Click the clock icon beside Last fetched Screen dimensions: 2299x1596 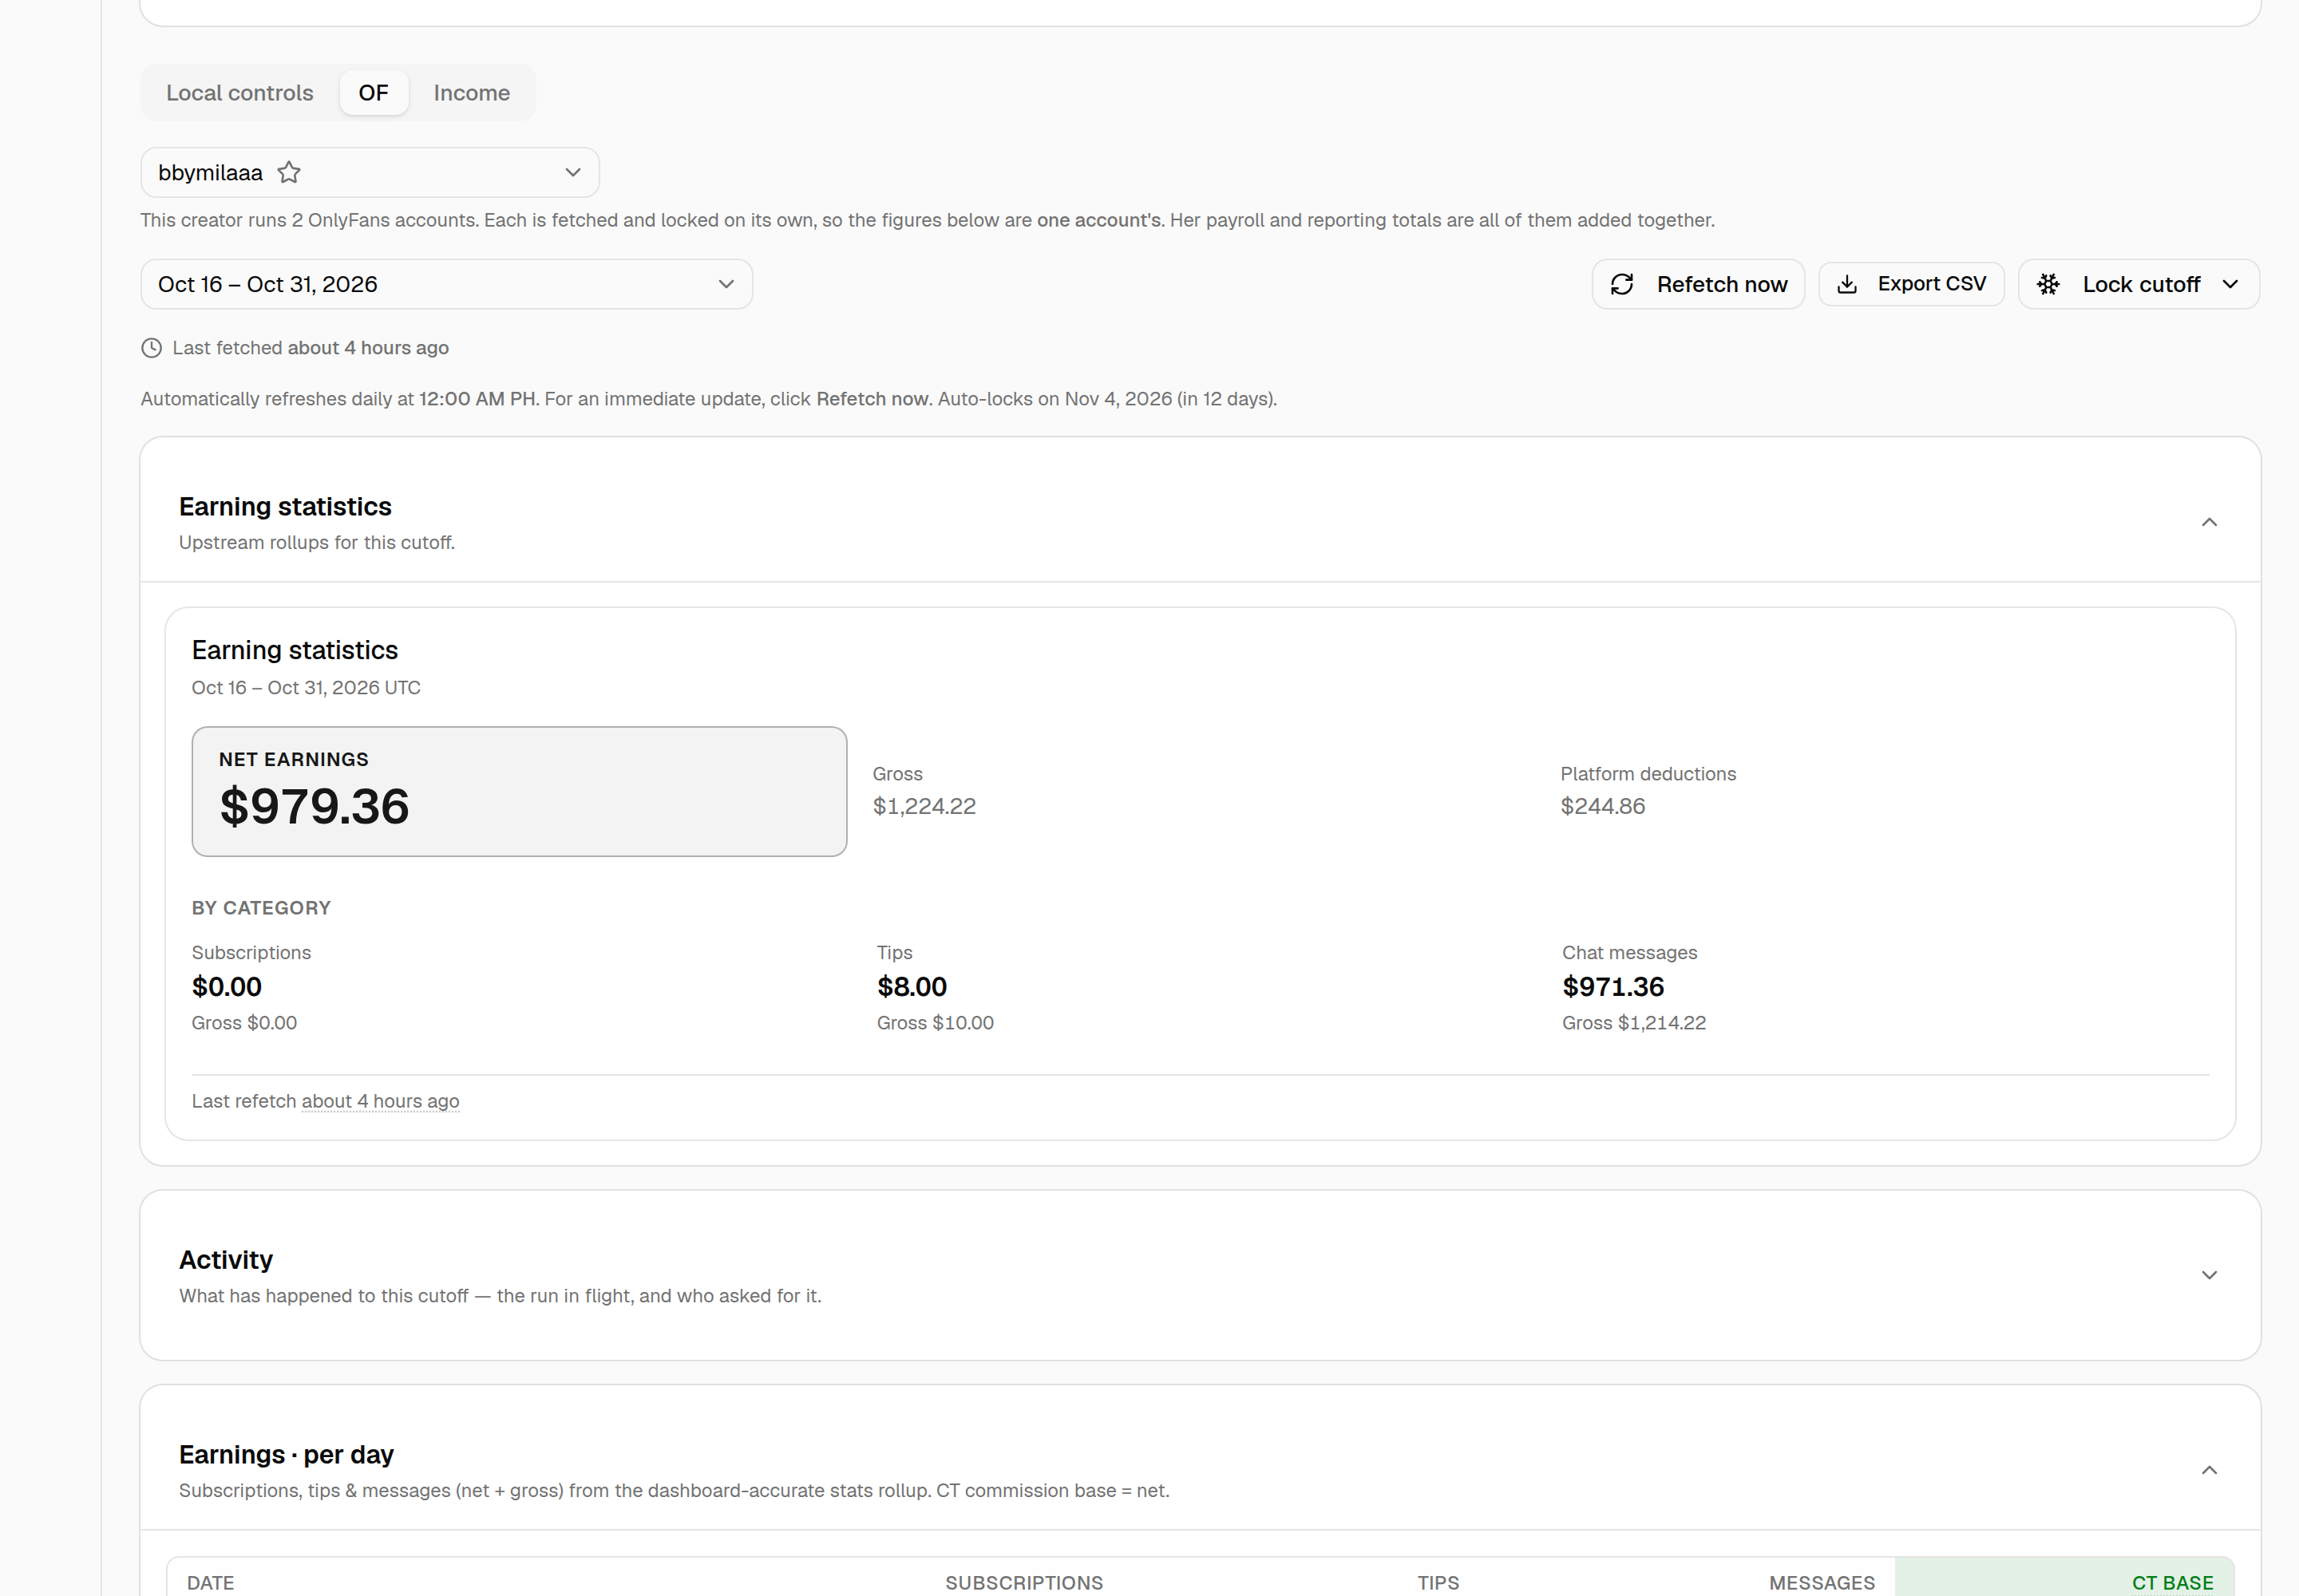tap(151, 347)
